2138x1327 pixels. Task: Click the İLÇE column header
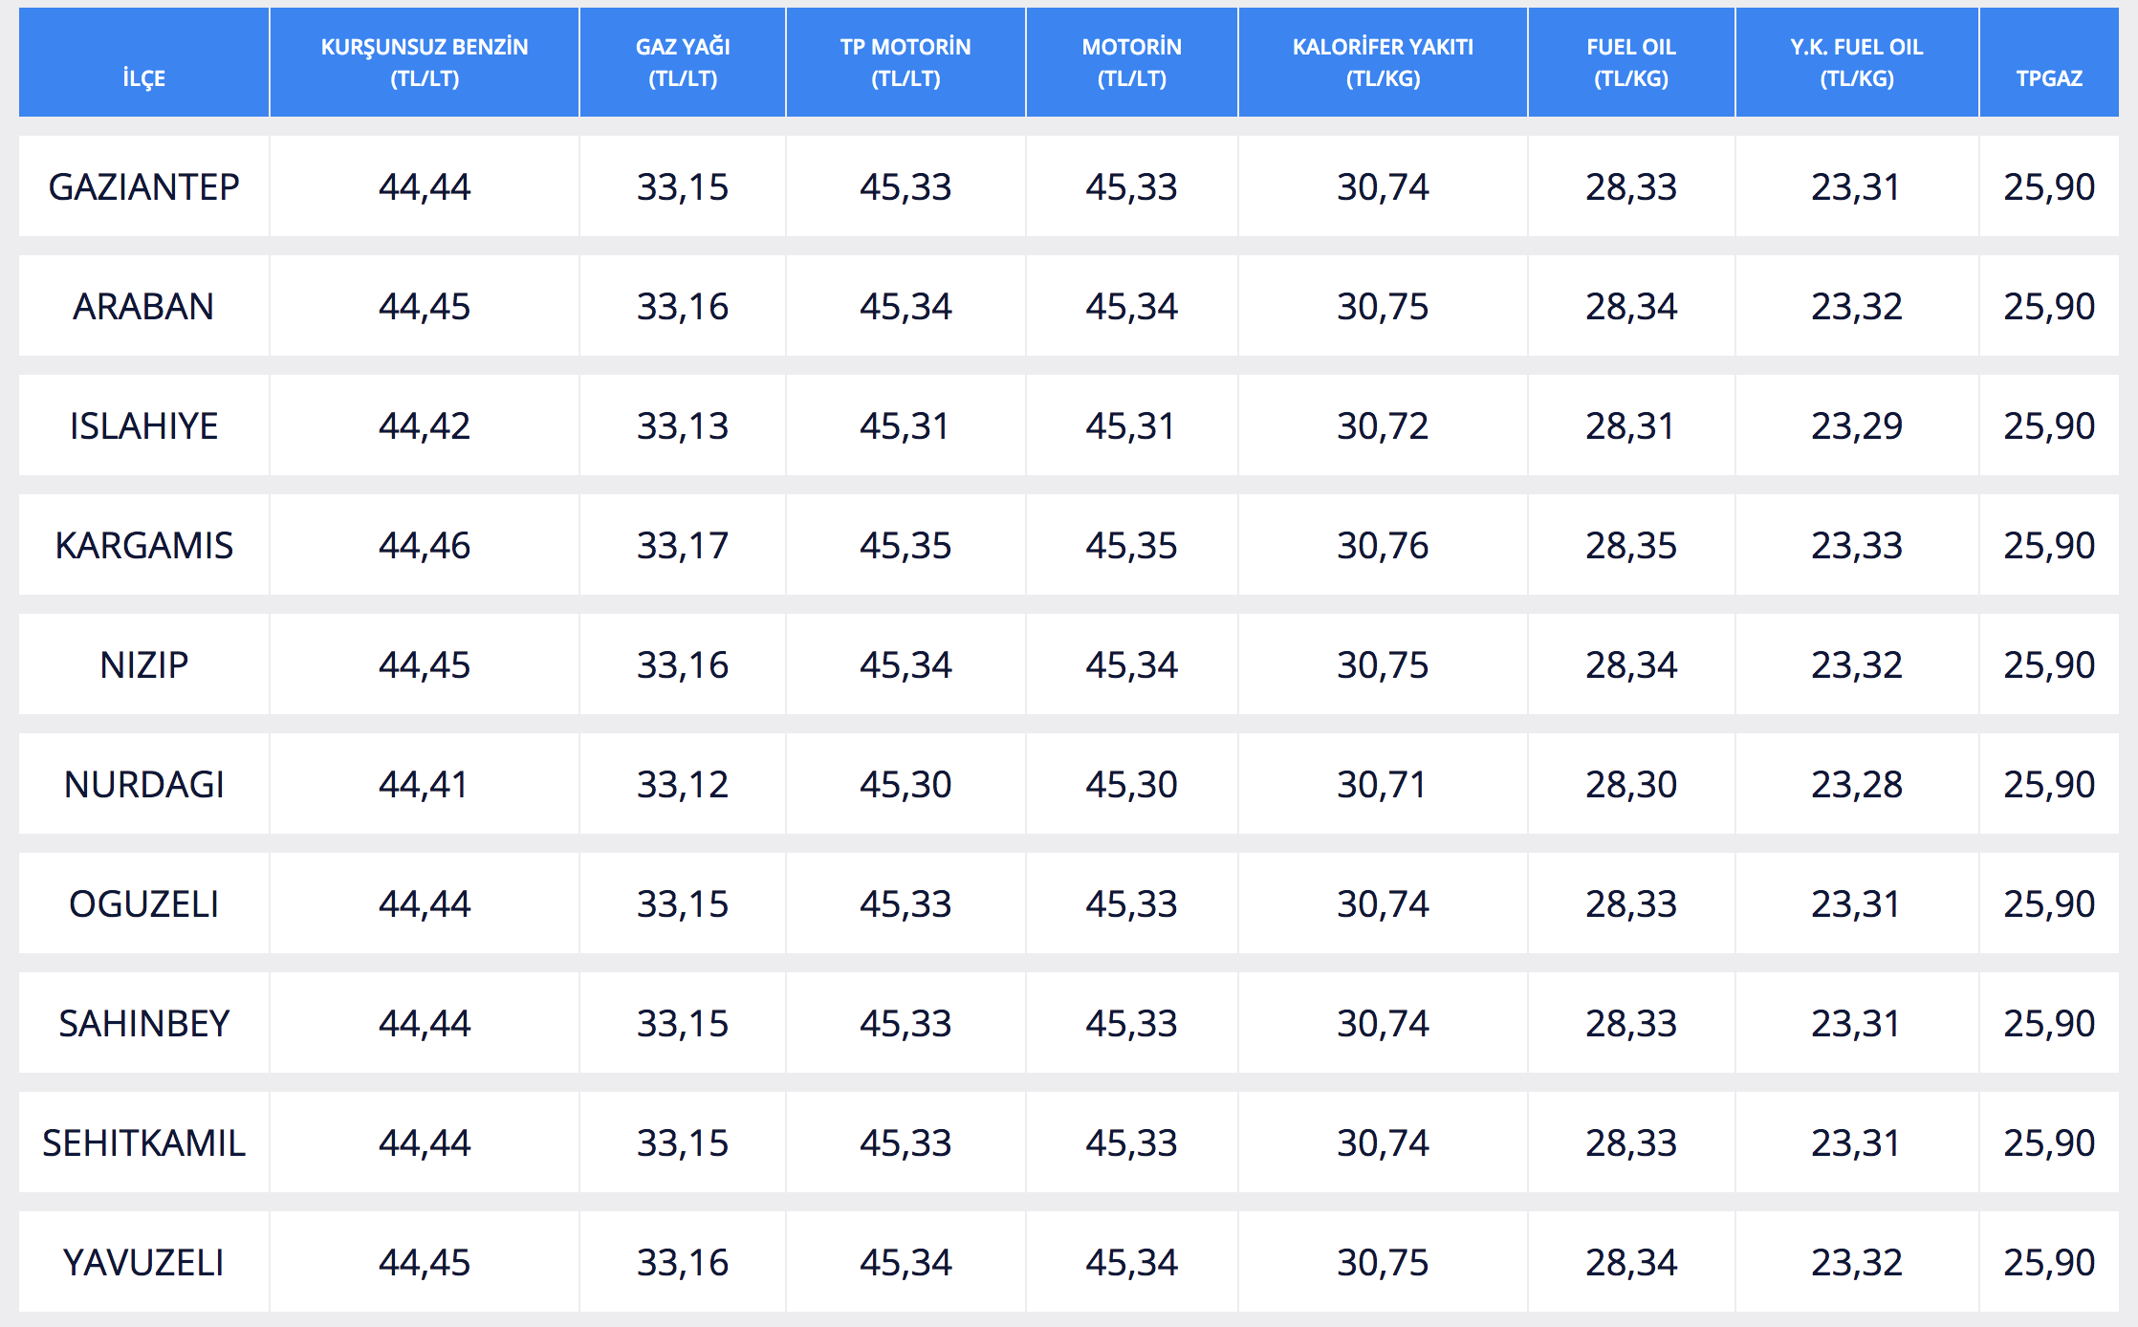(143, 77)
